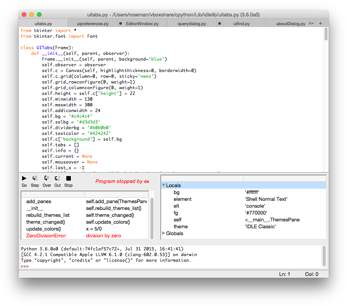
Task: Stop the debugger with the Stop icon
Action: (x=69, y=178)
